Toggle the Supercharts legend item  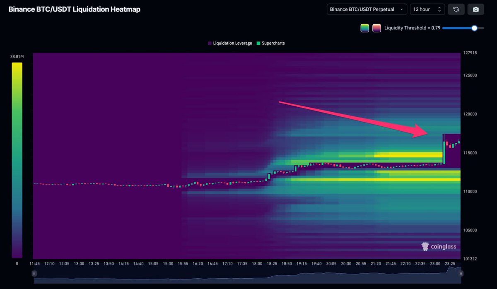271,43
